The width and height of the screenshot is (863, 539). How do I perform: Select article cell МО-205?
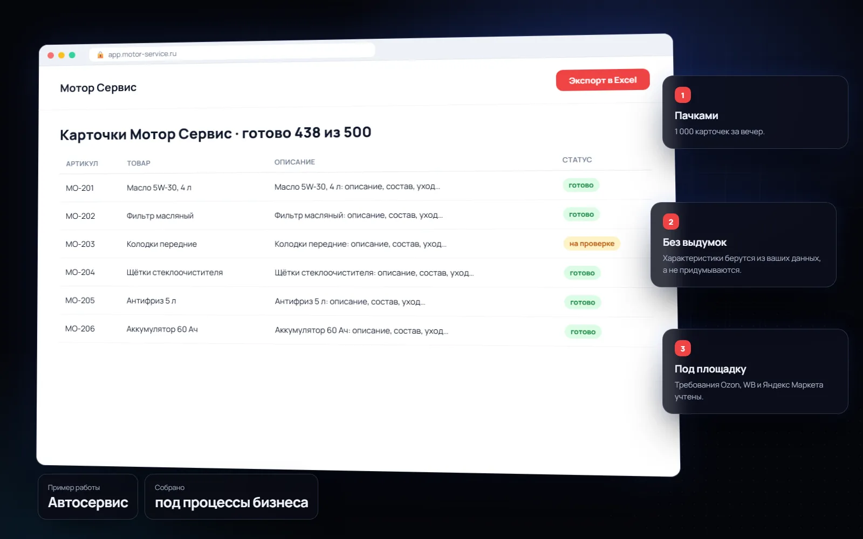point(80,300)
